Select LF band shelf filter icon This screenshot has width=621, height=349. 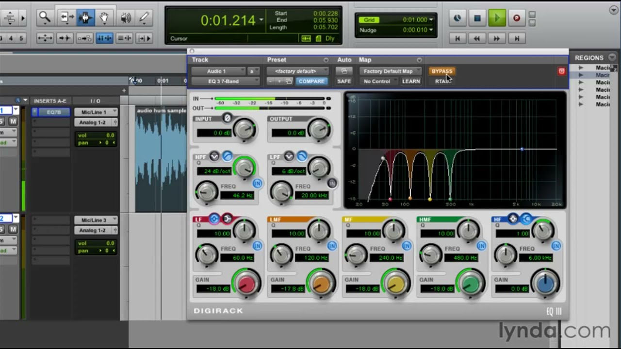pos(227,219)
